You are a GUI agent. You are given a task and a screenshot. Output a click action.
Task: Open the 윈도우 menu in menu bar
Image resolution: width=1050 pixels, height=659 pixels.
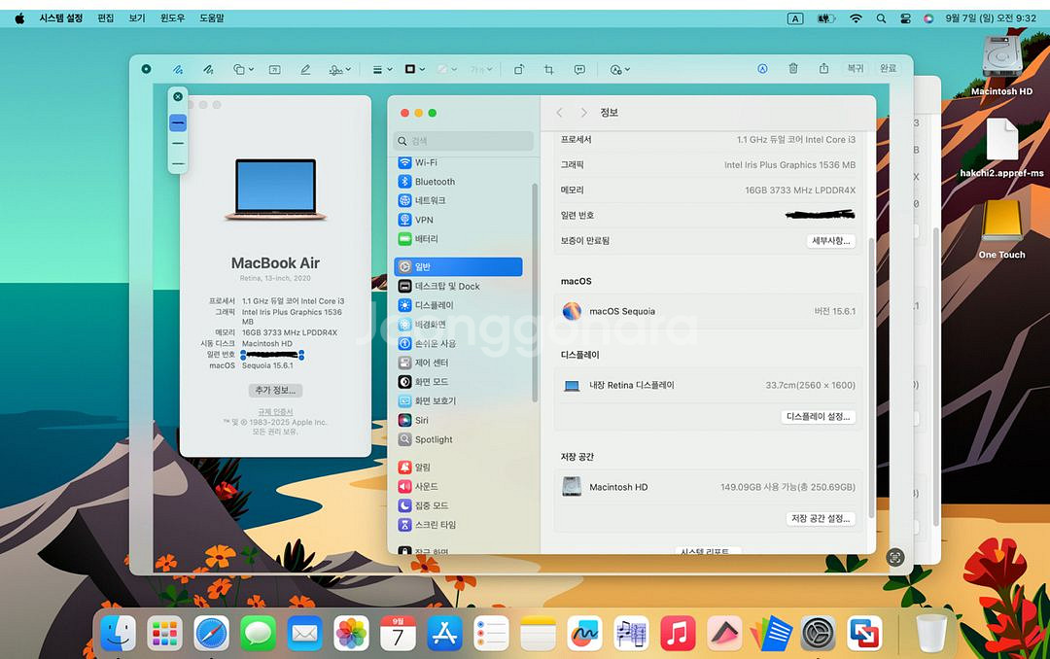coord(172,18)
